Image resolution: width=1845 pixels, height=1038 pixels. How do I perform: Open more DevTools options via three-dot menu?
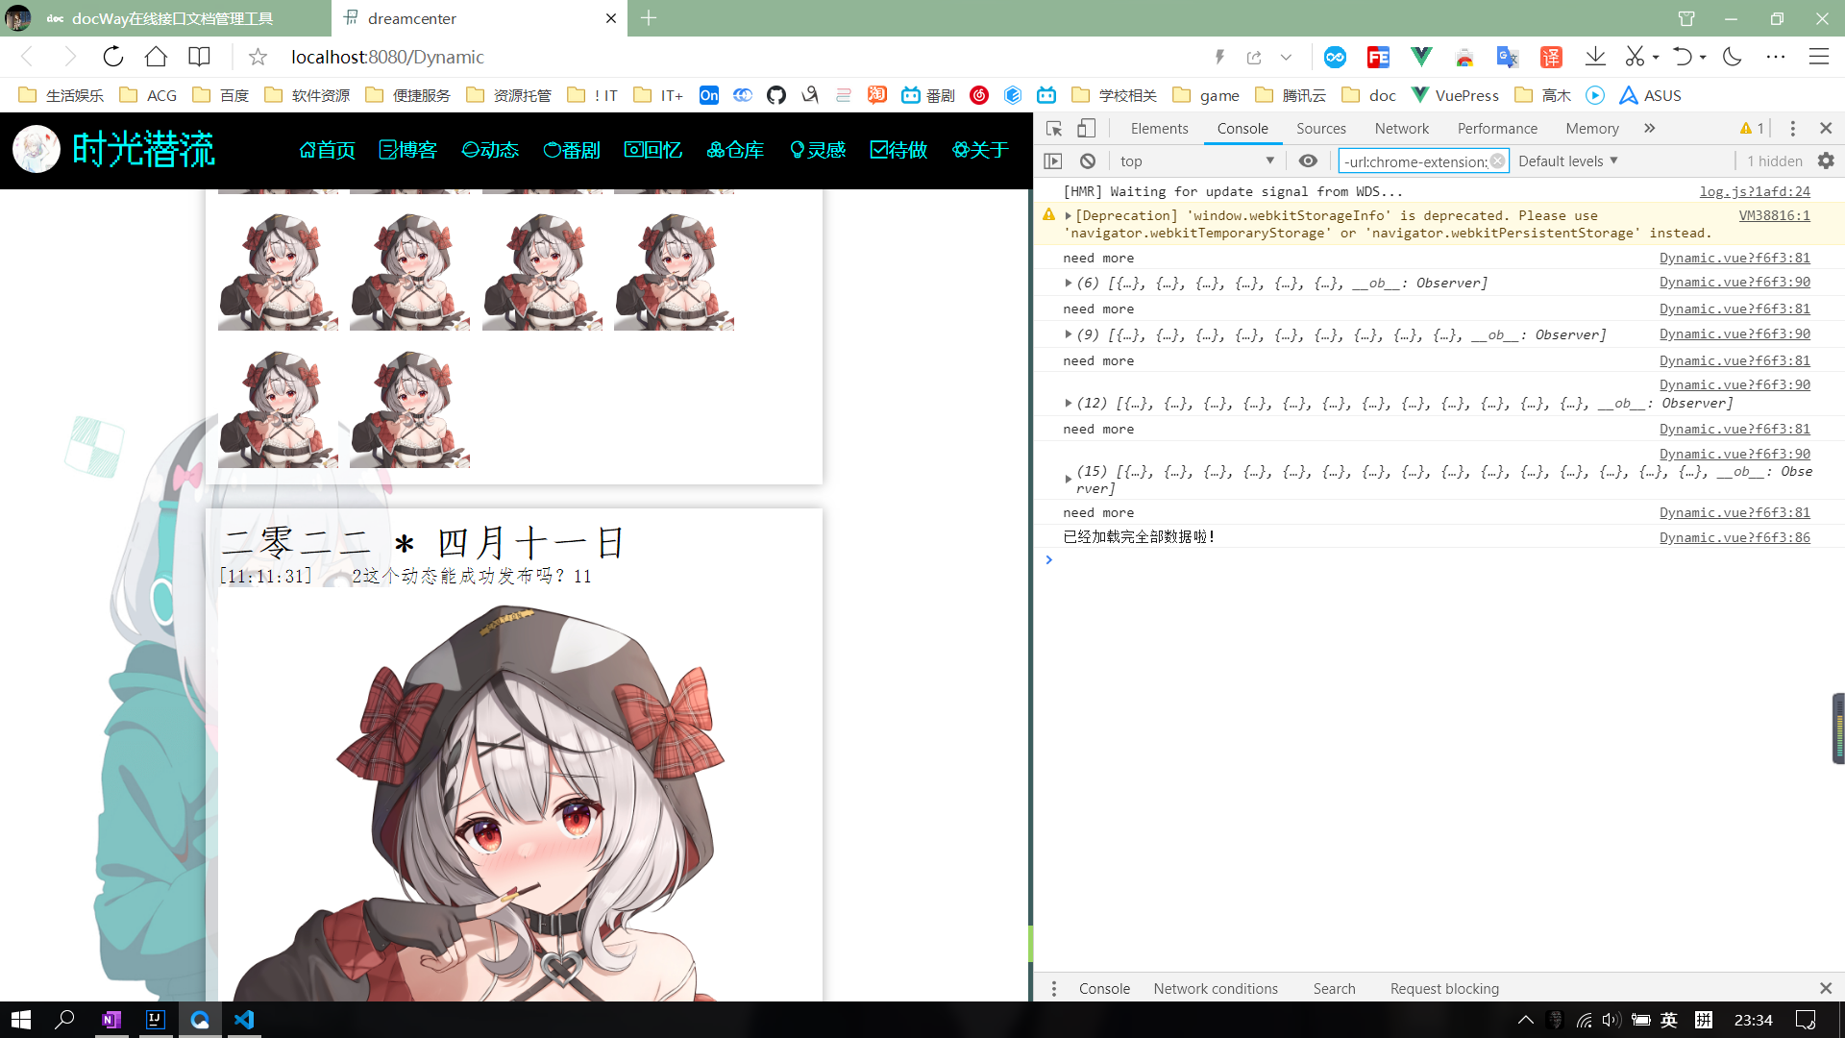point(1792,128)
